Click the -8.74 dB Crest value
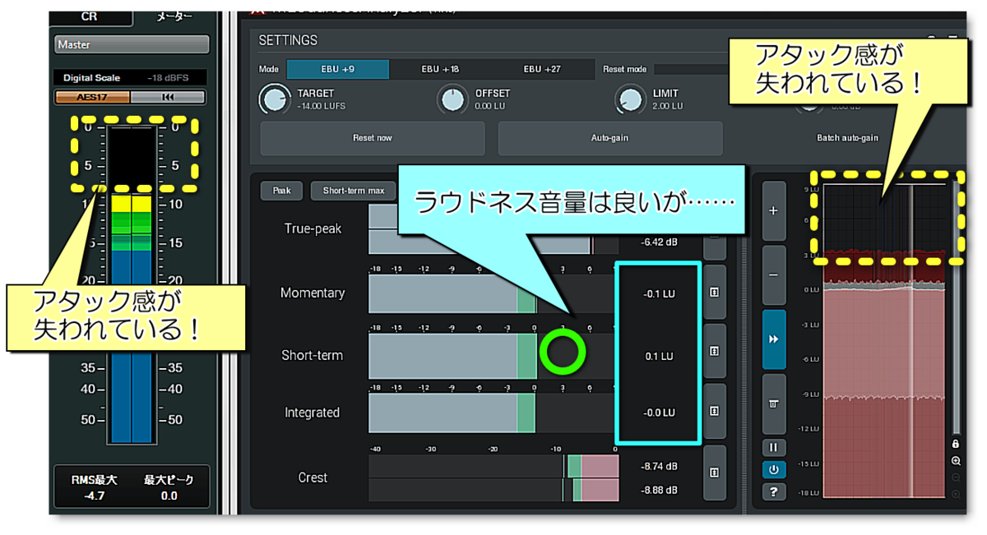Viewport: 987px width, 535px height. click(x=659, y=466)
